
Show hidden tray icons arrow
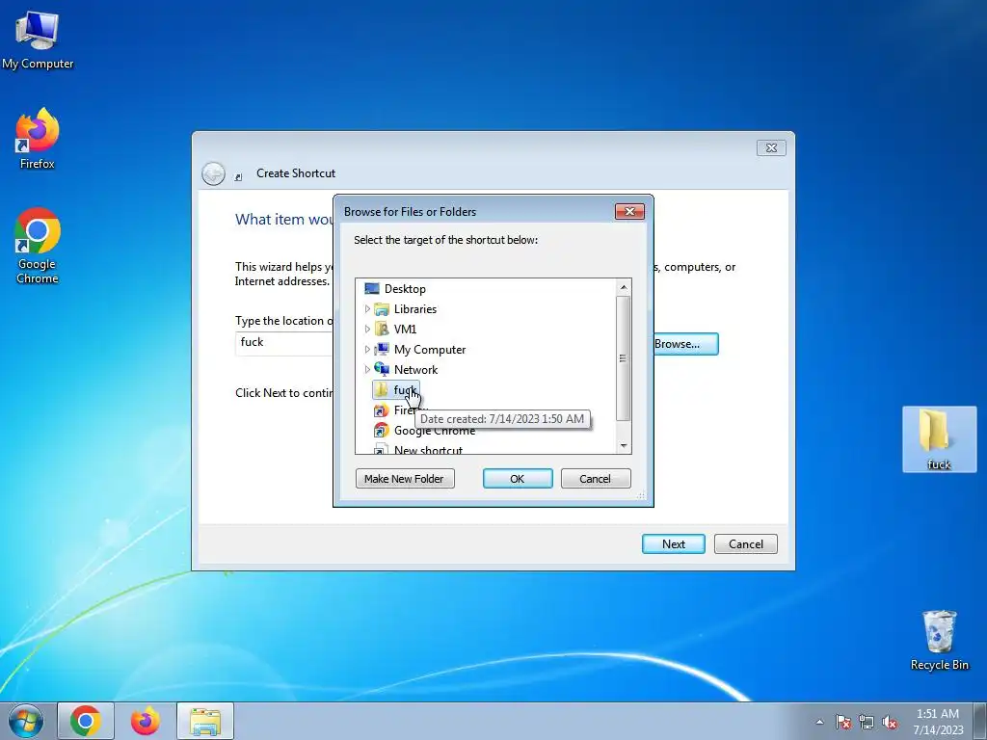pyautogui.click(x=819, y=722)
